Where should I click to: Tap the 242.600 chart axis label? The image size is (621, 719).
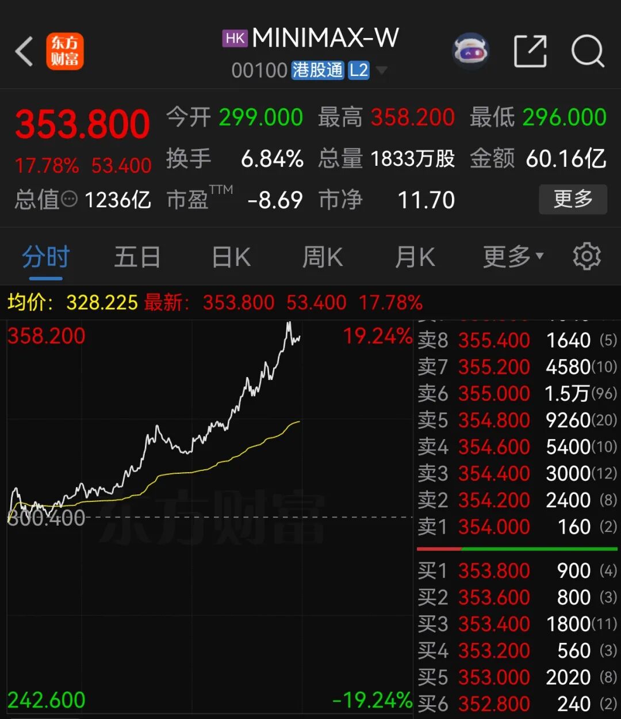(x=47, y=700)
